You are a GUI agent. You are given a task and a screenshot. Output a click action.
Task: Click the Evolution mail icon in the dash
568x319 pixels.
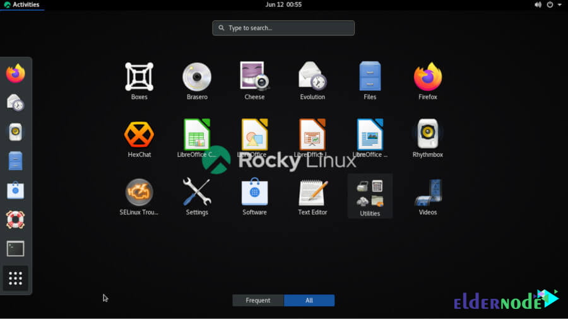15,103
